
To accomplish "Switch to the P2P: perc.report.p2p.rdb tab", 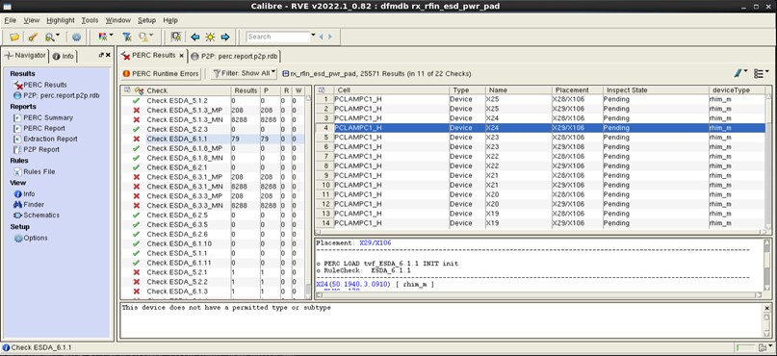I will [235, 56].
